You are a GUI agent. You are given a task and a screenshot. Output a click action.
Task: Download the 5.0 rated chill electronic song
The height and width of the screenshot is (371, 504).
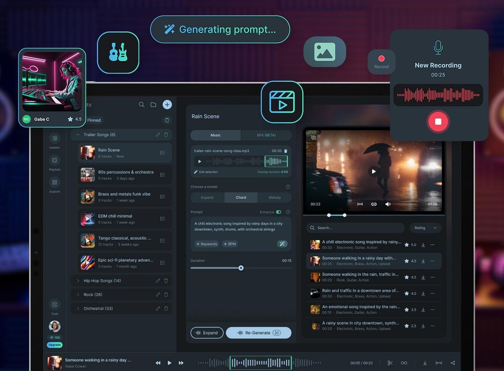[x=423, y=245]
